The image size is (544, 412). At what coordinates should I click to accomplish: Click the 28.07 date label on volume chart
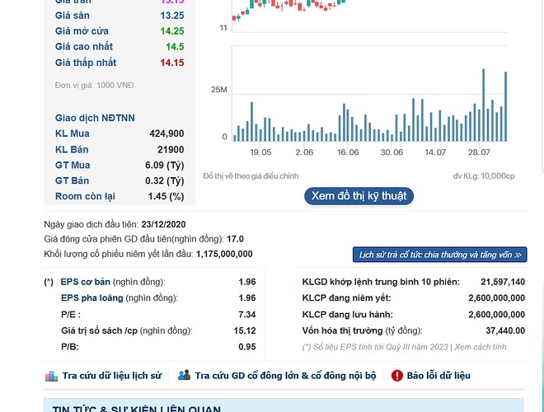click(479, 152)
